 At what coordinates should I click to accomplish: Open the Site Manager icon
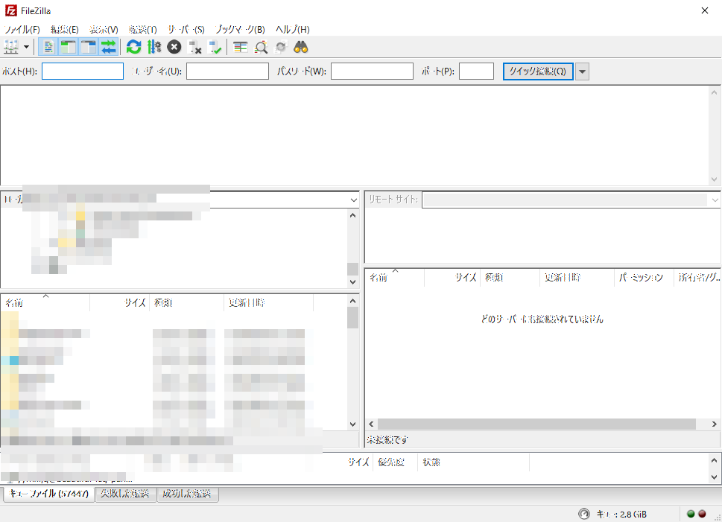11,47
